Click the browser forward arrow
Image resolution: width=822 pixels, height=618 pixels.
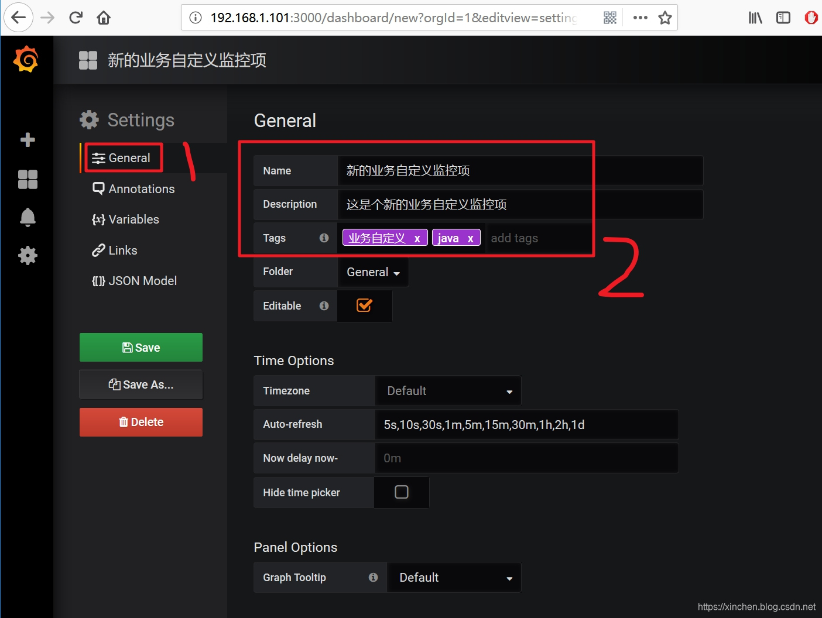[x=47, y=18]
